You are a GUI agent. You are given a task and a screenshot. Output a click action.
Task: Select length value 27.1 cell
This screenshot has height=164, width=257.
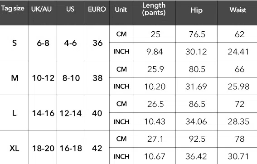[x=155, y=139]
